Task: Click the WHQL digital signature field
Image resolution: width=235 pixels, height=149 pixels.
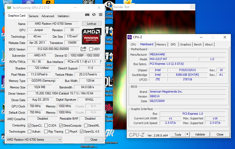Action: 90,100
